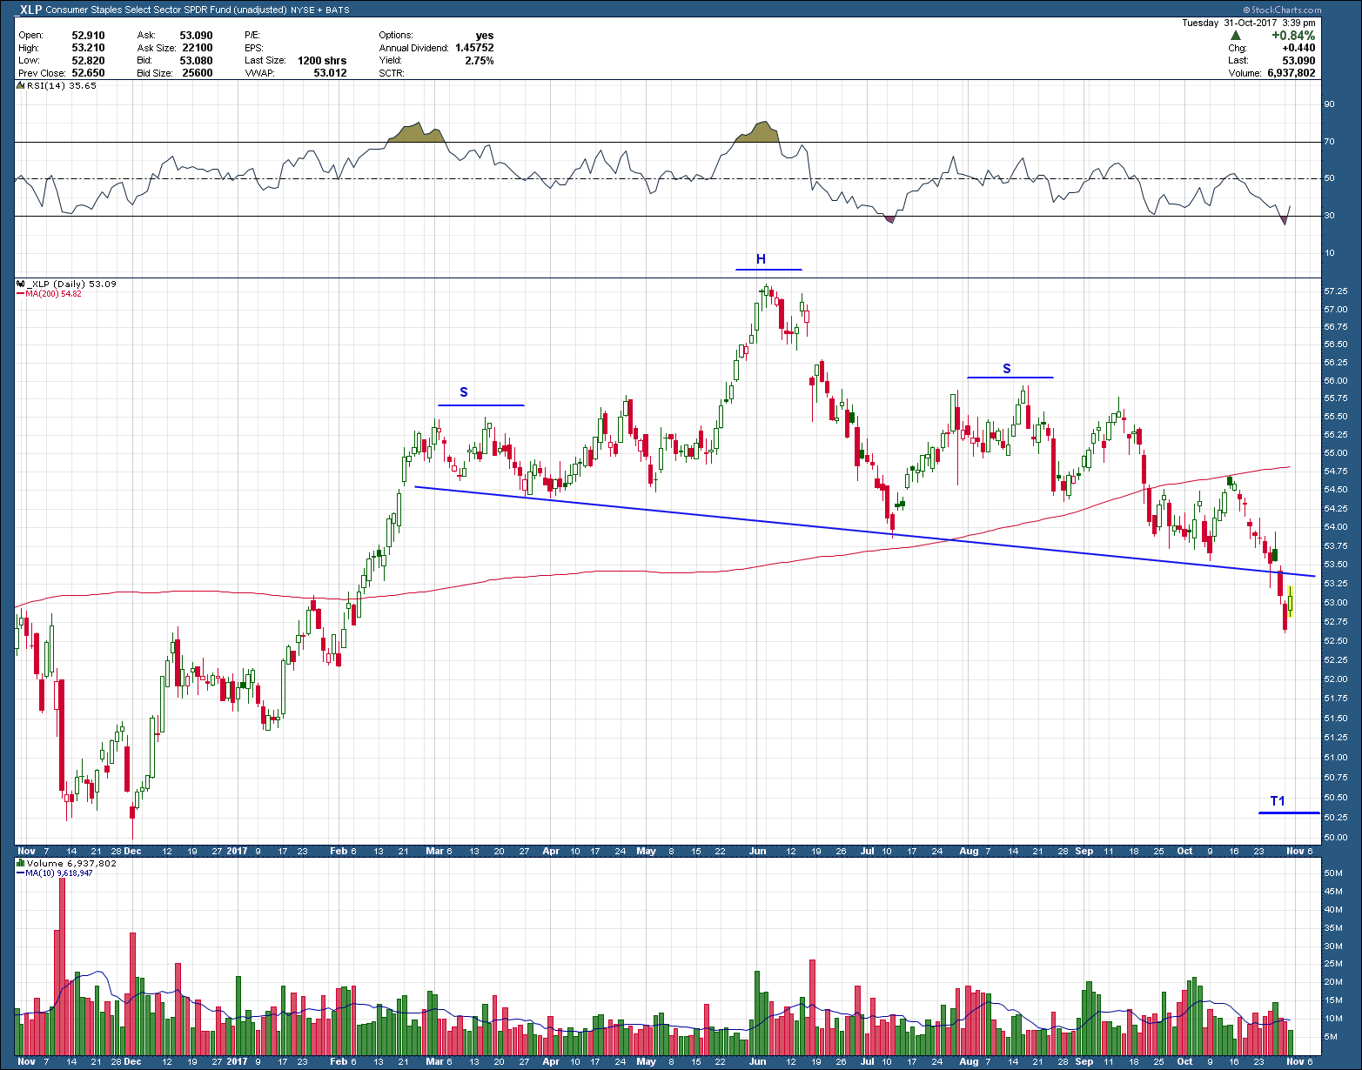Click the Last Size '1200 shrs' value
1362x1070 pixels.
[322, 61]
